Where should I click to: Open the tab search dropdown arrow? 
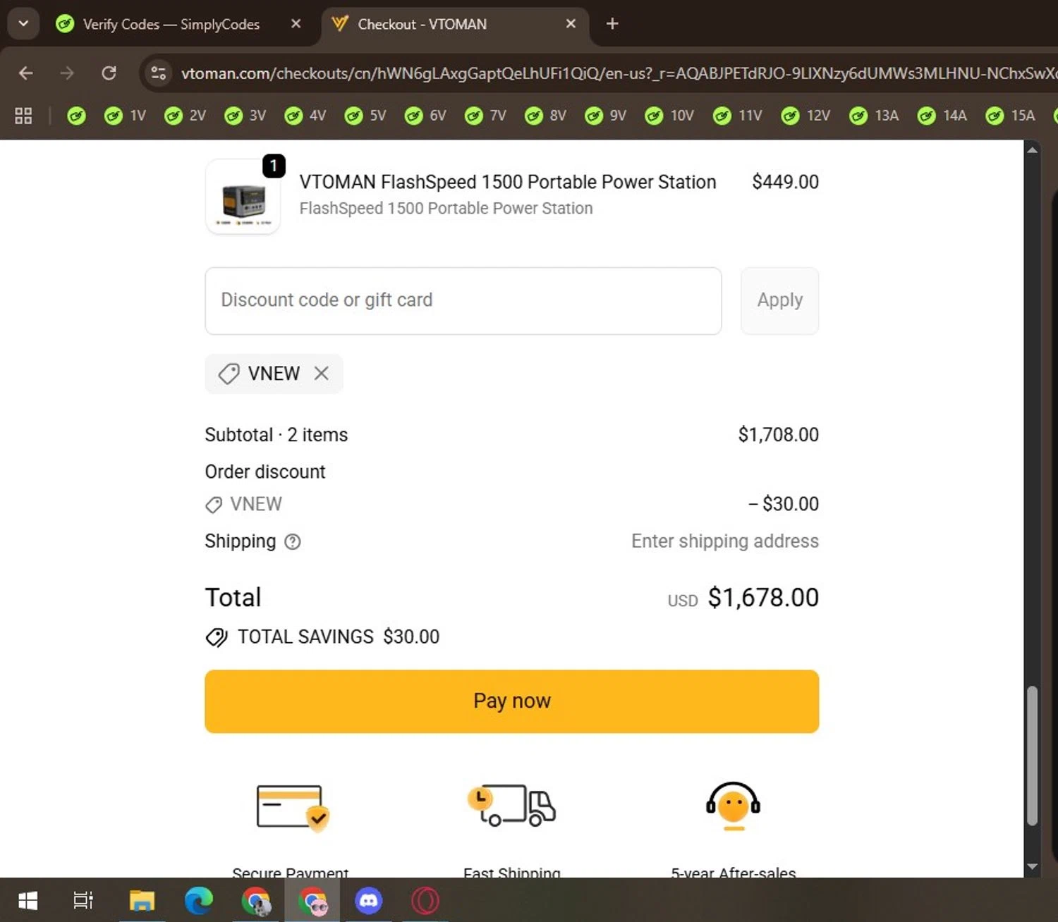(23, 23)
